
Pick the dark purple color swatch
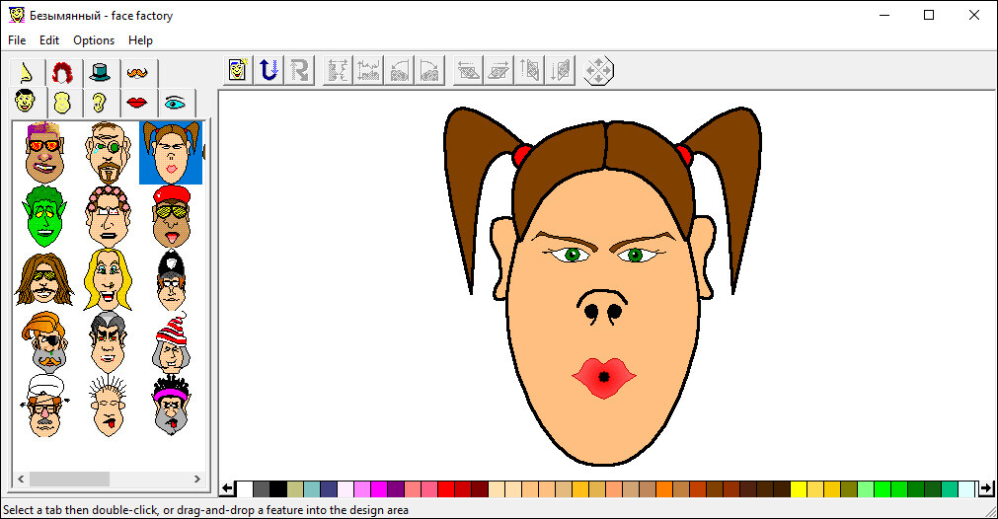[396, 489]
